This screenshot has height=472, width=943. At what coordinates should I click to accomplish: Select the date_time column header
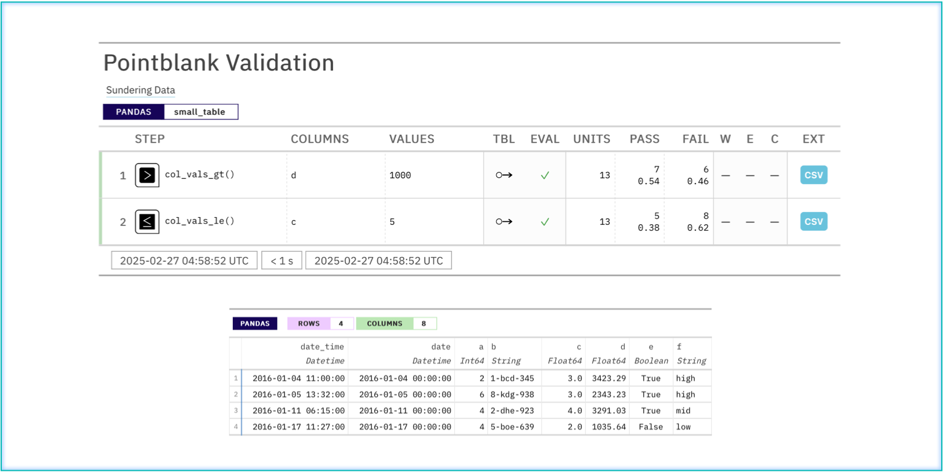click(322, 347)
